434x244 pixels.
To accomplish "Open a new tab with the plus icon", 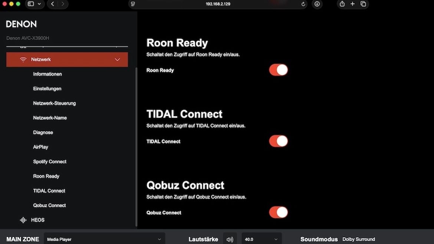I will click(x=352, y=4).
